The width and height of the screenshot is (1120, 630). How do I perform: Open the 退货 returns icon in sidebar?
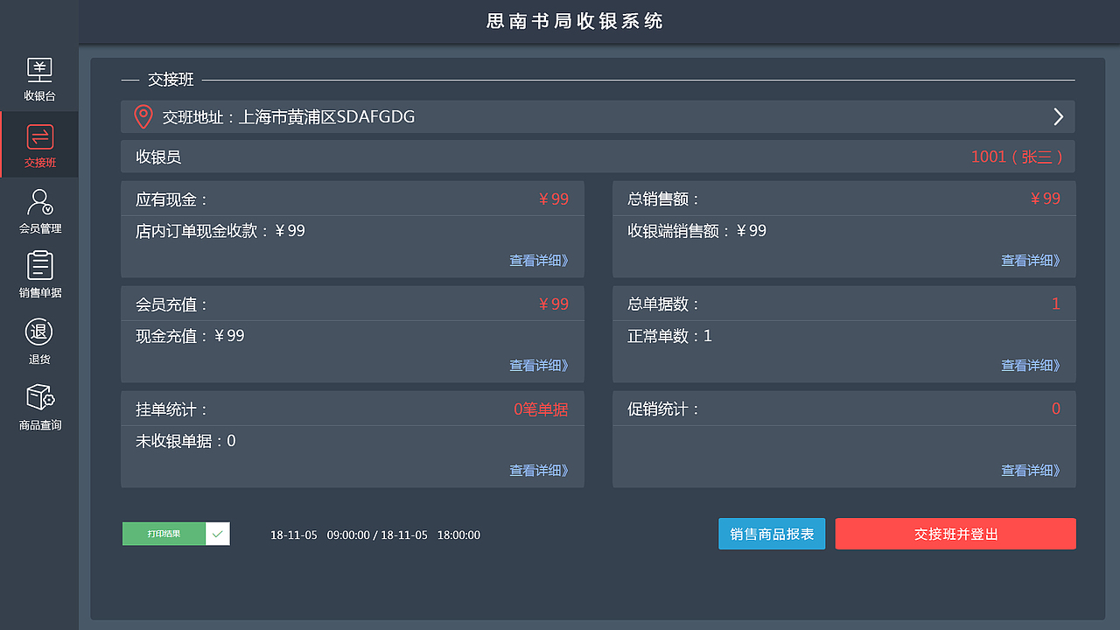(38, 341)
